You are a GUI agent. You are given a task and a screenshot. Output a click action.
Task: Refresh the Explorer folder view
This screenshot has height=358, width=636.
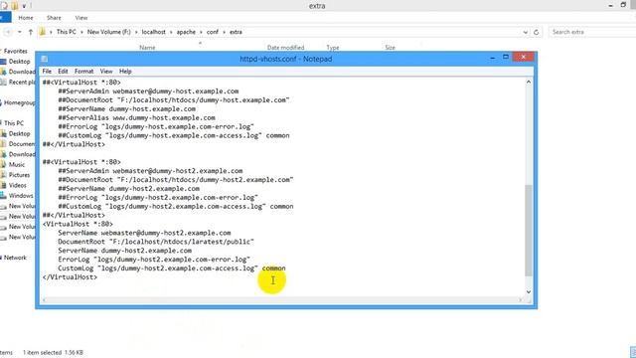point(537,32)
